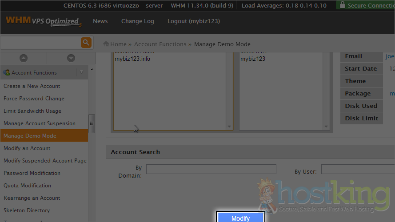Collapse the Account Functions section arrow
Screen dimensions: 395x222
click(81, 72)
